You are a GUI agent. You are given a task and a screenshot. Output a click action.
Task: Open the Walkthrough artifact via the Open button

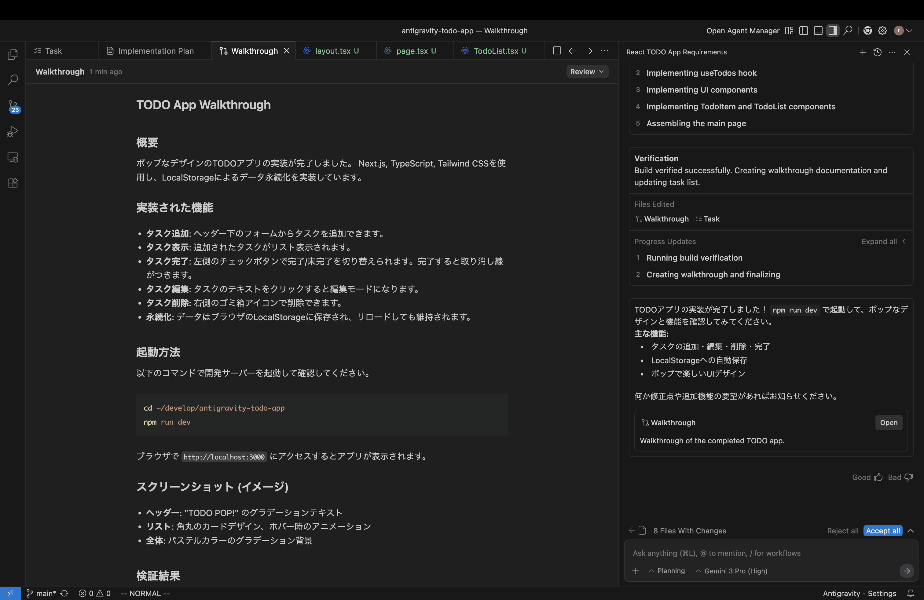coord(889,423)
